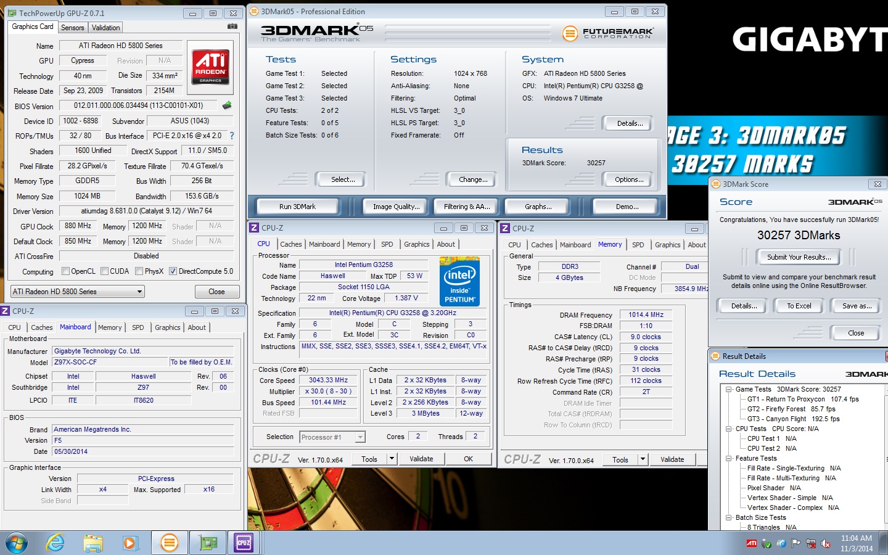Click the network disconnected tray icon

811,543
